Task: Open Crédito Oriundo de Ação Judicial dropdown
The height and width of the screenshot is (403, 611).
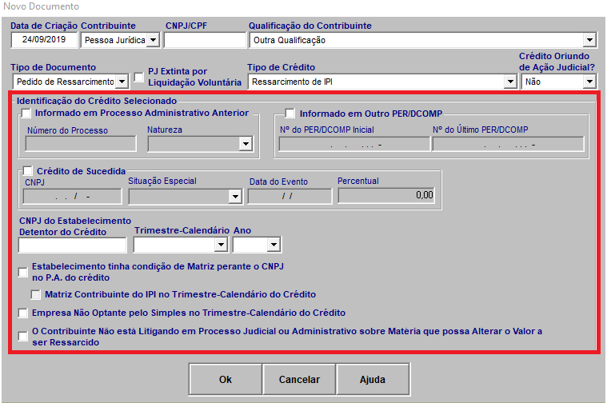Action: tap(589, 82)
